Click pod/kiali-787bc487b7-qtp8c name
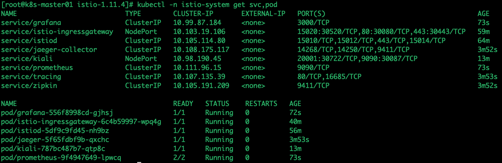Screen dimensions: 502x163 [x=53, y=149]
